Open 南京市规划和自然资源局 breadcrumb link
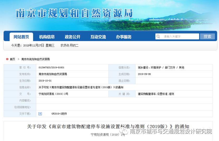The width and height of the screenshot is (219, 141). pyautogui.click(x=35, y=59)
